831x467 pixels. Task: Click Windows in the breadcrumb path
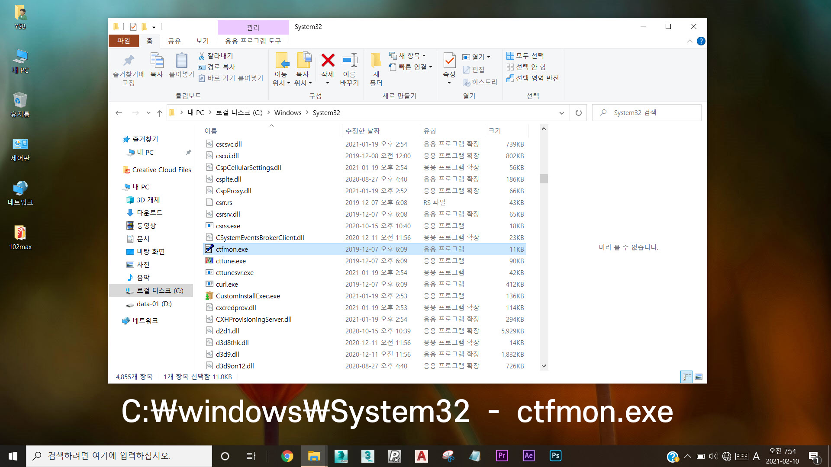(x=287, y=113)
